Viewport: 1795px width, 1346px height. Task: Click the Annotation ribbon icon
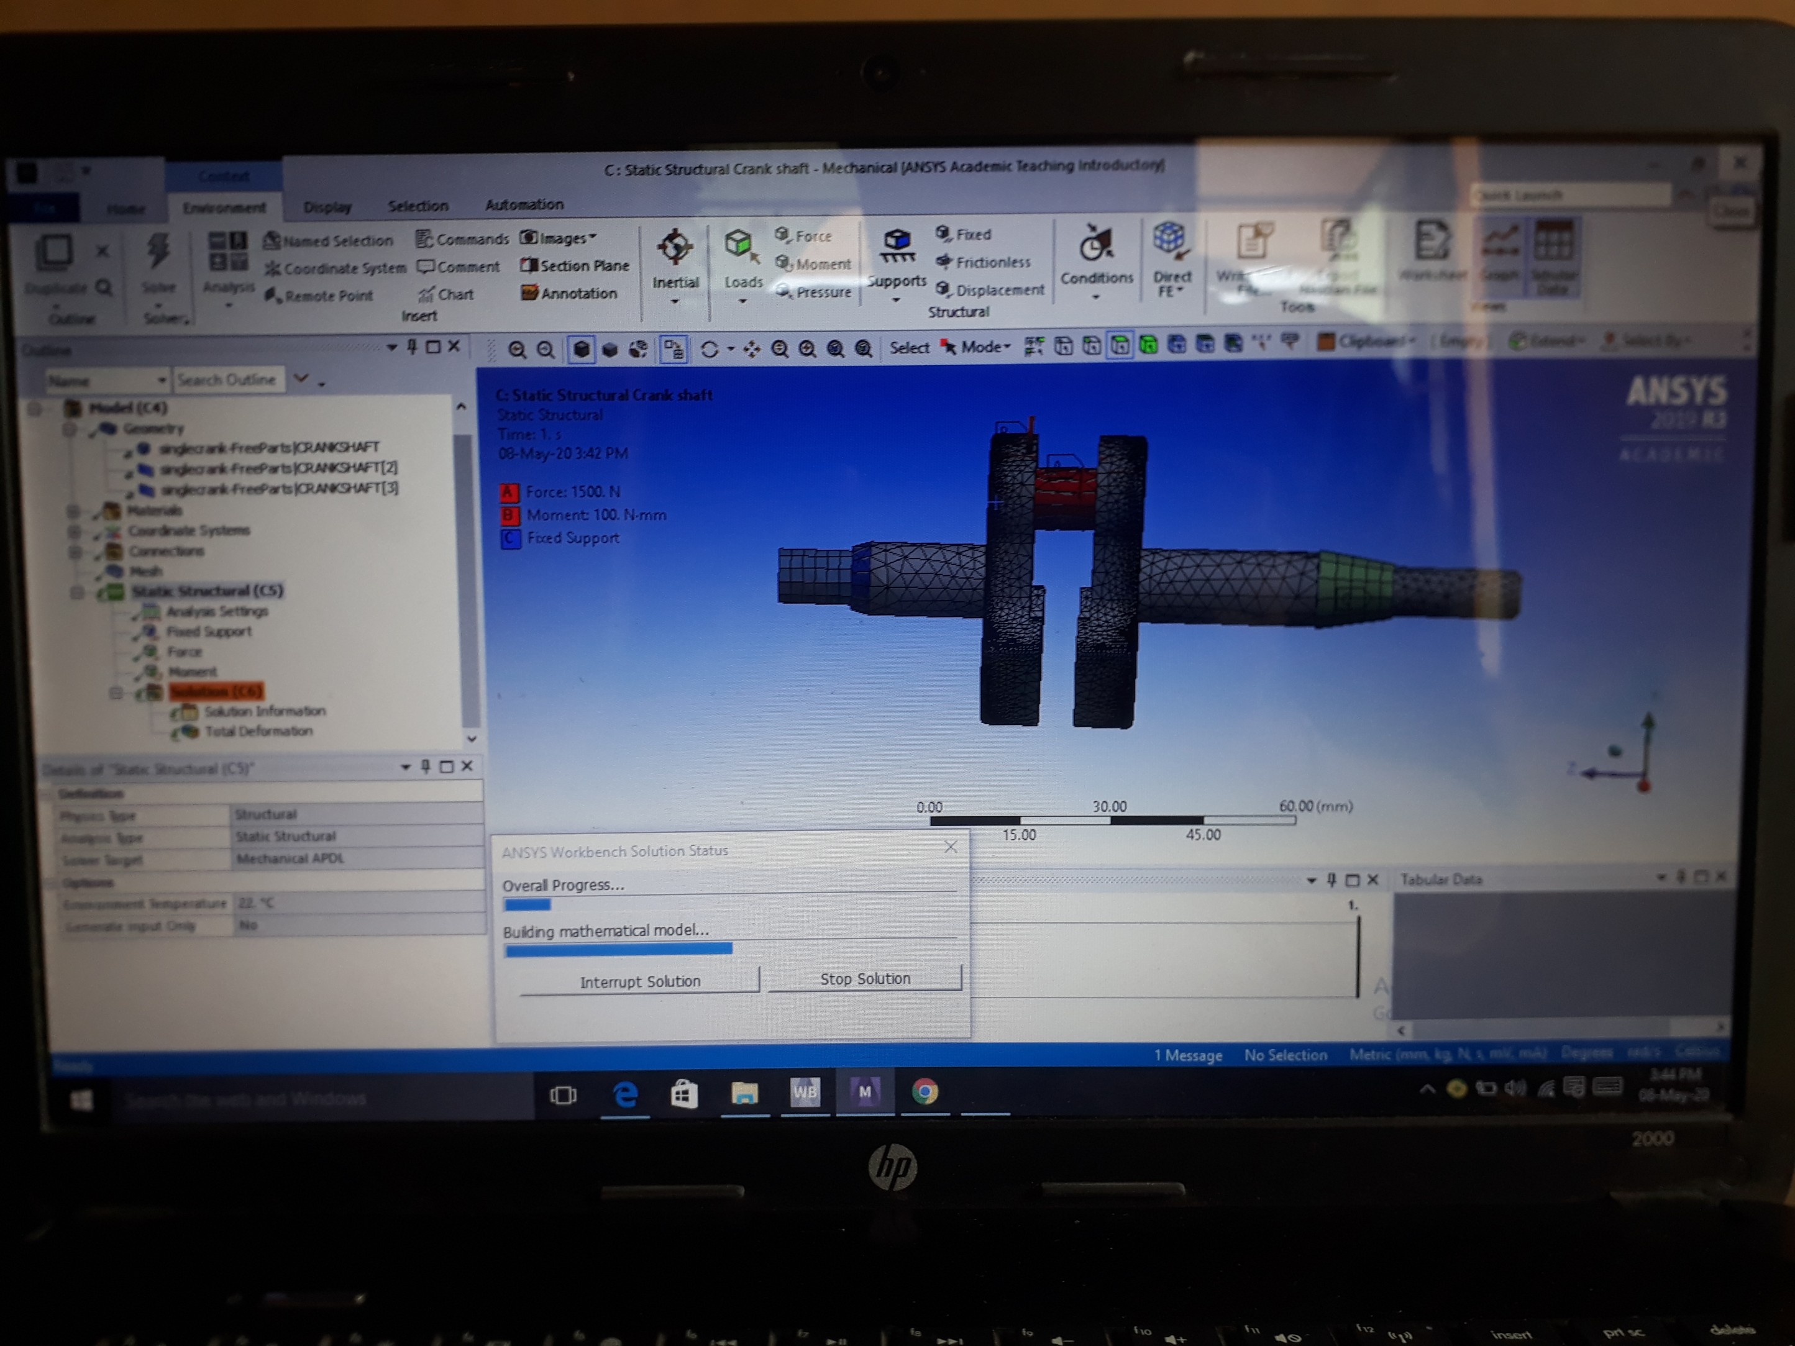[x=530, y=293]
